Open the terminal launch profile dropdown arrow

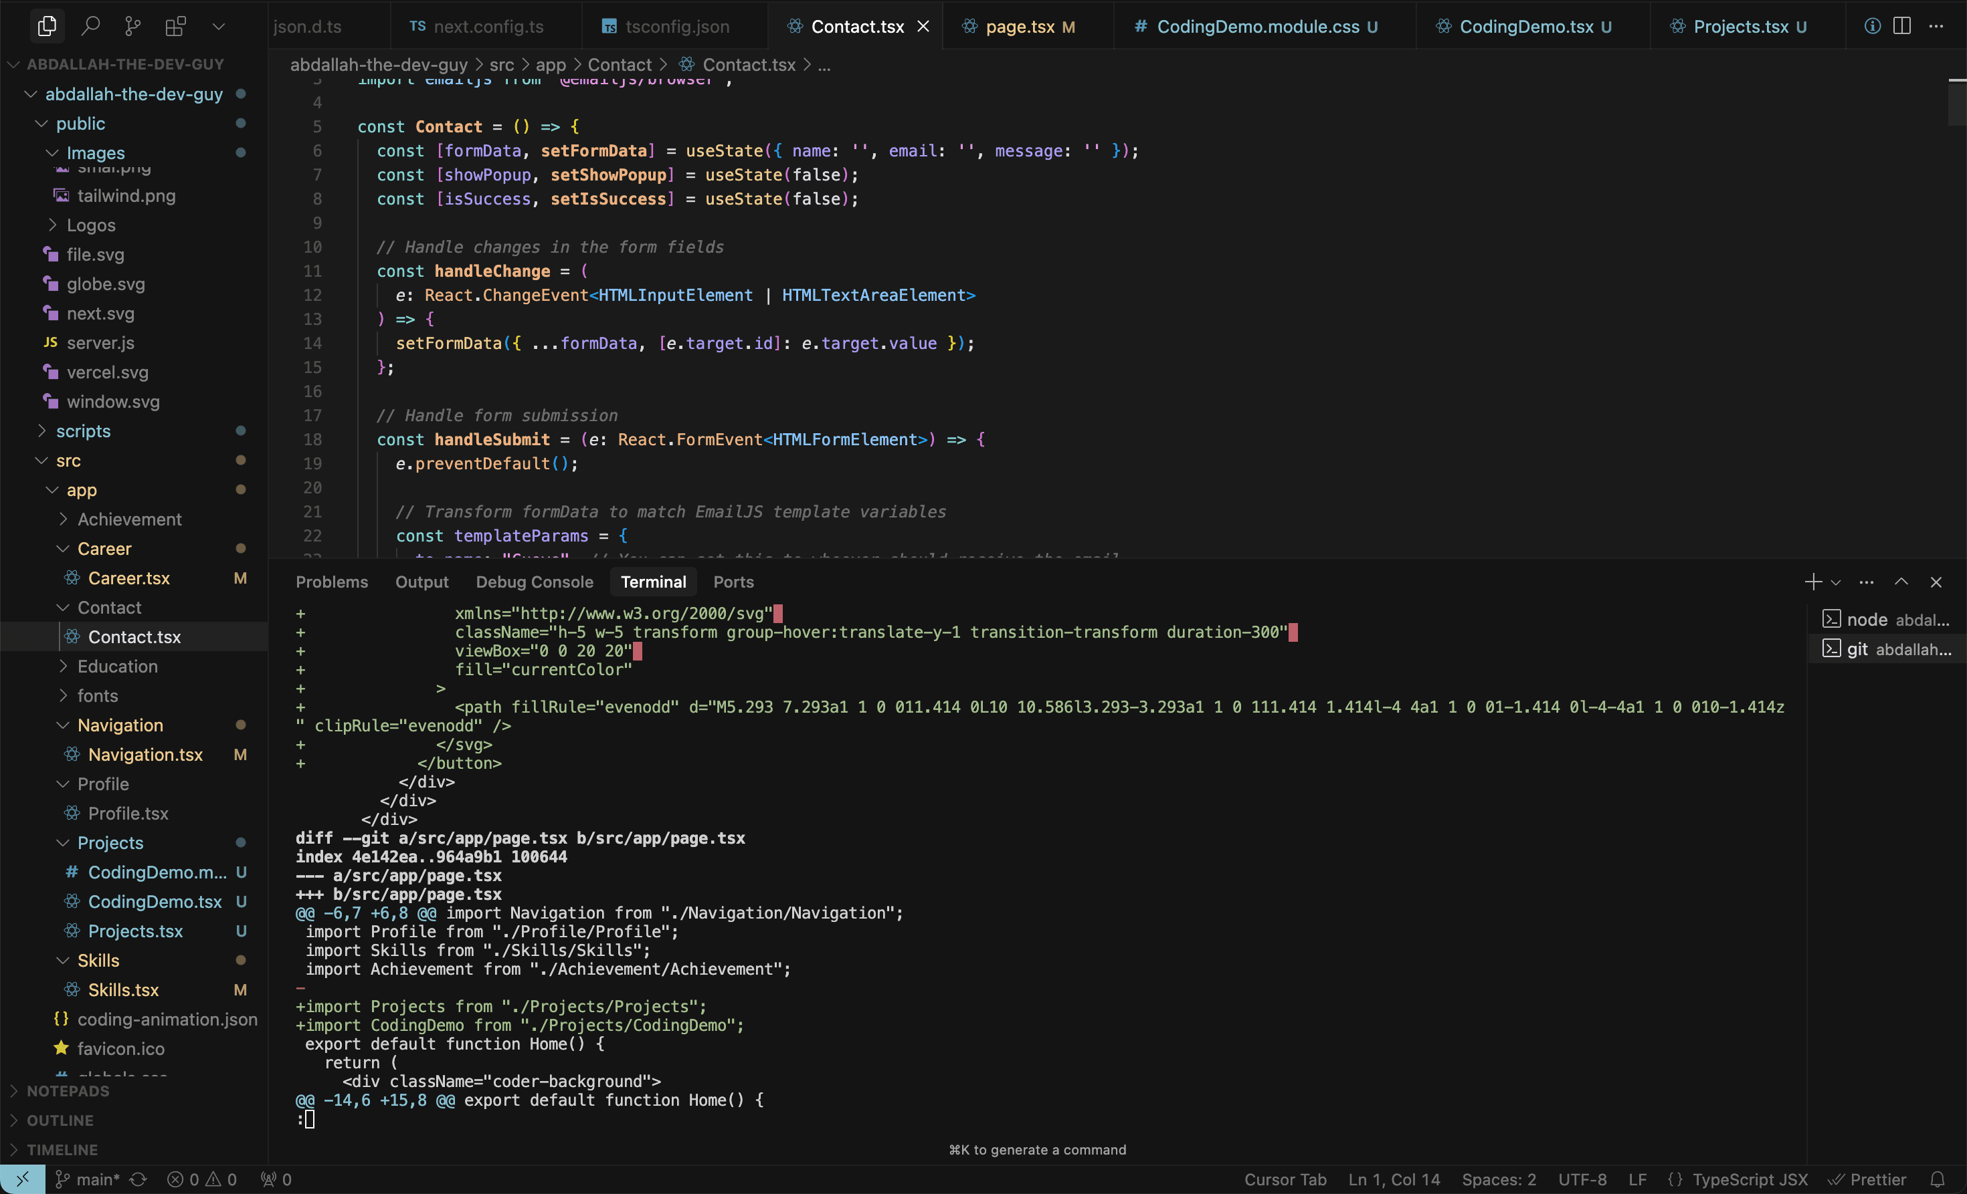point(1835,583)
